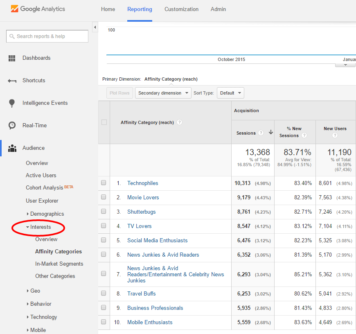
Task: Check the Business Professionals row checkbox
Action: click(104, 307)
